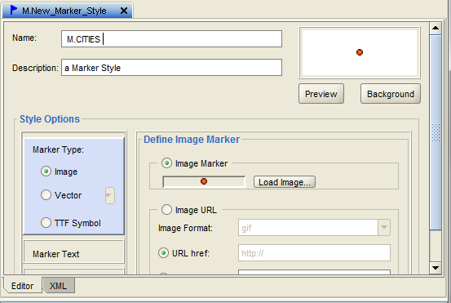Click Load Image... button
Image resolution: width=451 pixels, height=303 pixels.
click(x=285, y=182)
